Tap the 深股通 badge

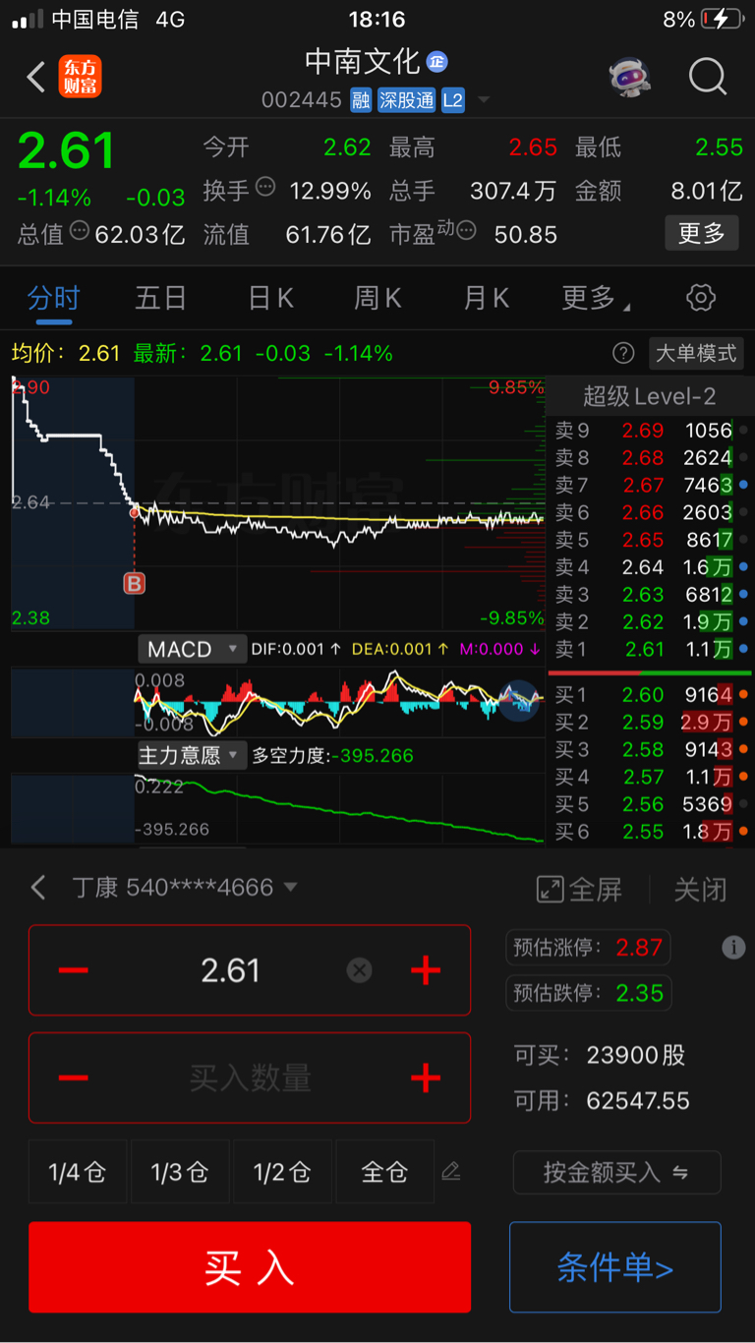tap(406, 100)
